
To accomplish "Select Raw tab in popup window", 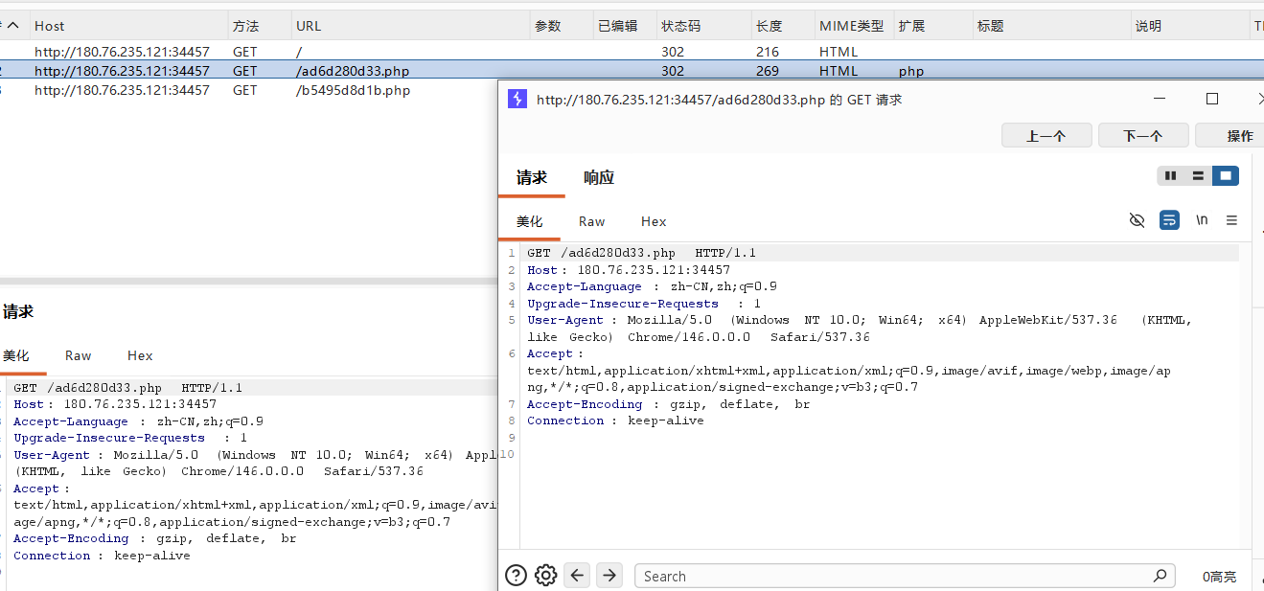I will pyautogui.click(x=591, y=221).
